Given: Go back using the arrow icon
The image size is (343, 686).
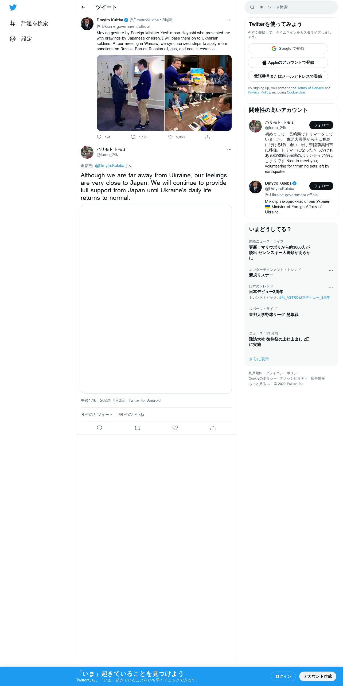Looking at the screenshot, I should [x=83, y=7].
